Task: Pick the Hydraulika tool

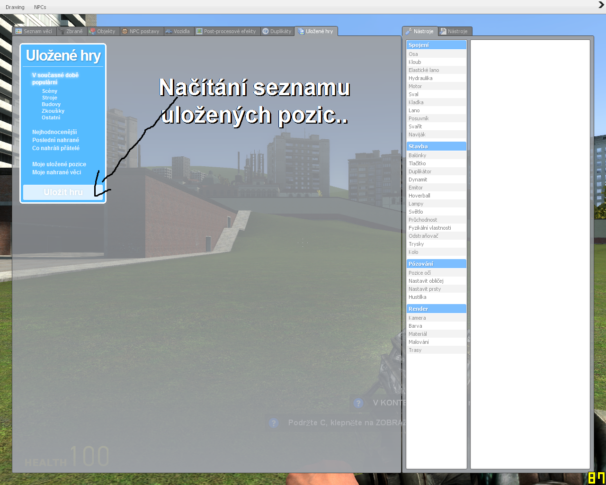Action: [437, 78]
